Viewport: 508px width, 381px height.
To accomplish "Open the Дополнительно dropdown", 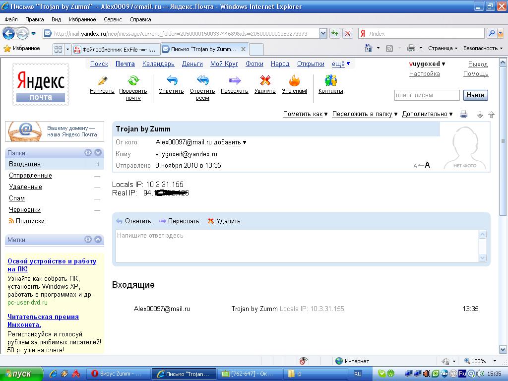I will coord(427,114).
